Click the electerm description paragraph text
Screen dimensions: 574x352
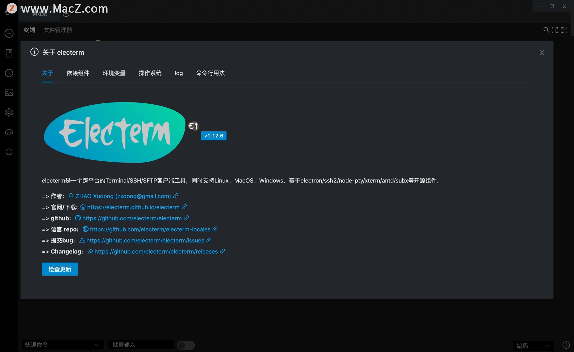click(242, 180)
